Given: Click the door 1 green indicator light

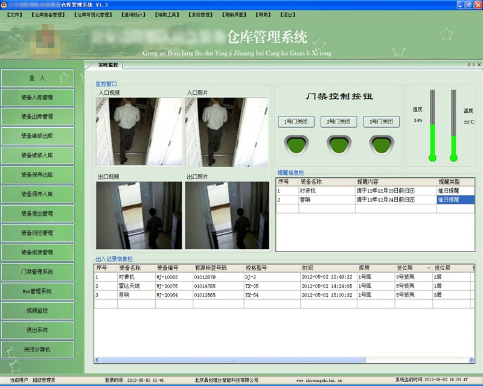Looking at the screenshot, I should [x=296, y=144].
